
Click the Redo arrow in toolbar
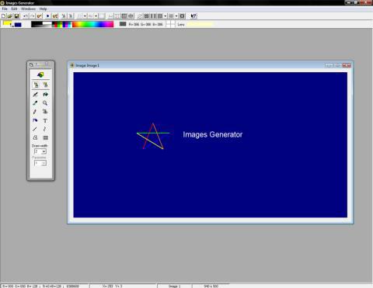coord(32,16)
